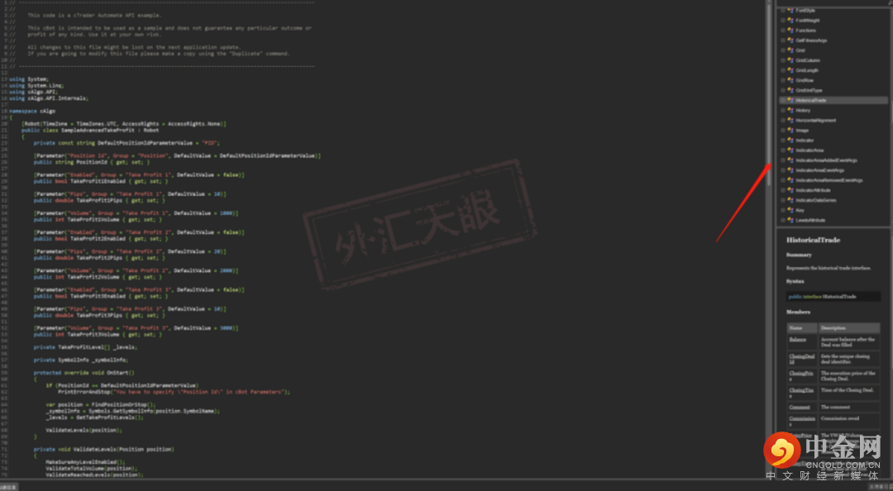
Task: Click the IndicatorAreaAddedEventArgs icon
Action: [x=790, y=160]
